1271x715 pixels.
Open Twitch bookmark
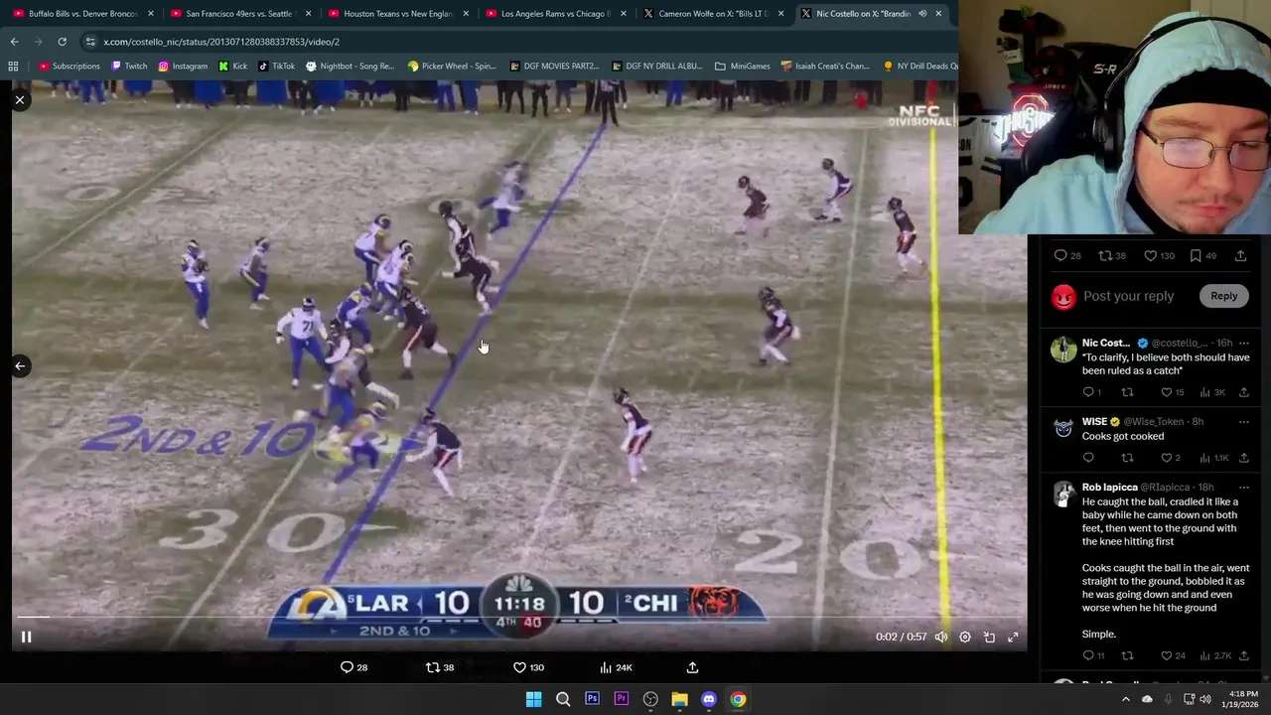[129, 67]
